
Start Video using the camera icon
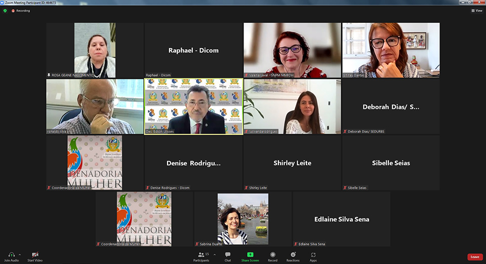pos(35,255)
